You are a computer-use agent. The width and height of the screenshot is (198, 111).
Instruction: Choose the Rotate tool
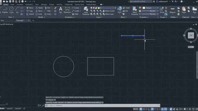click(x=39, y=8)
